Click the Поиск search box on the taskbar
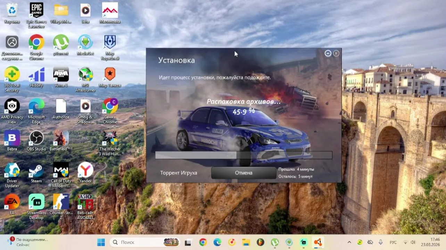Viewport: 446px width, 250px height. click(x=145, y=242)
